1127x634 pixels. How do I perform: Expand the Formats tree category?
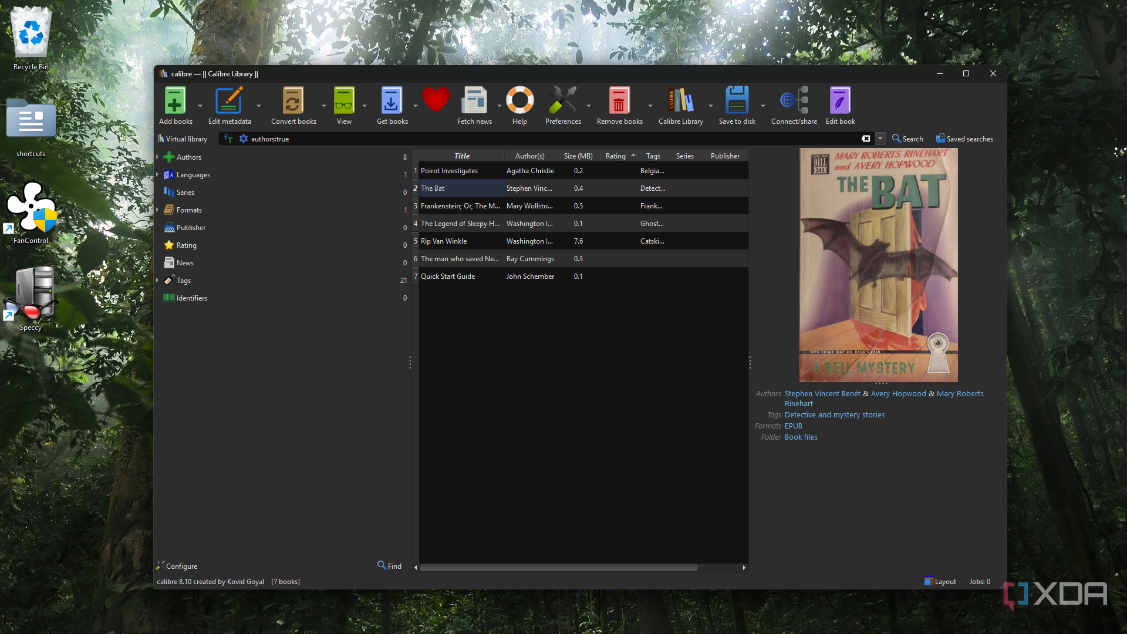pos(157,210)
